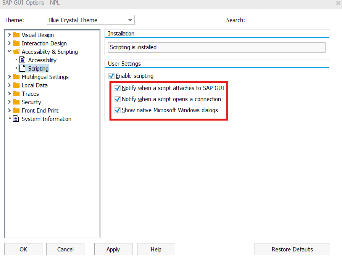The image size is (342, 264).
Task: Click the User Settings section header text
Action: coord(124,64)
